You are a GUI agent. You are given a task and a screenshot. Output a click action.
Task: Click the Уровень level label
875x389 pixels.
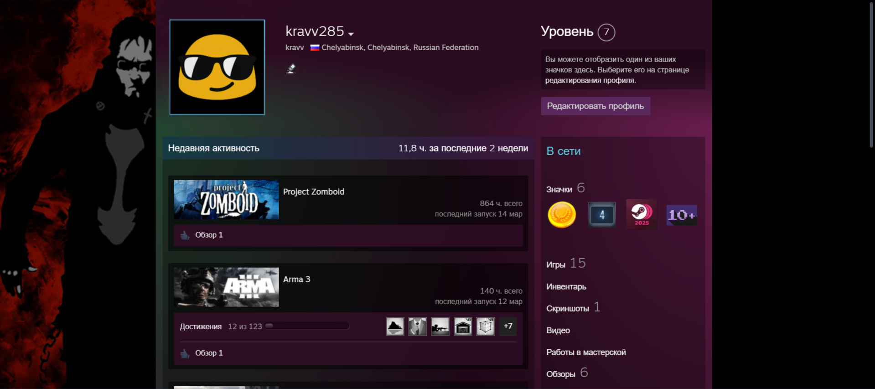(x=567, y=31)
